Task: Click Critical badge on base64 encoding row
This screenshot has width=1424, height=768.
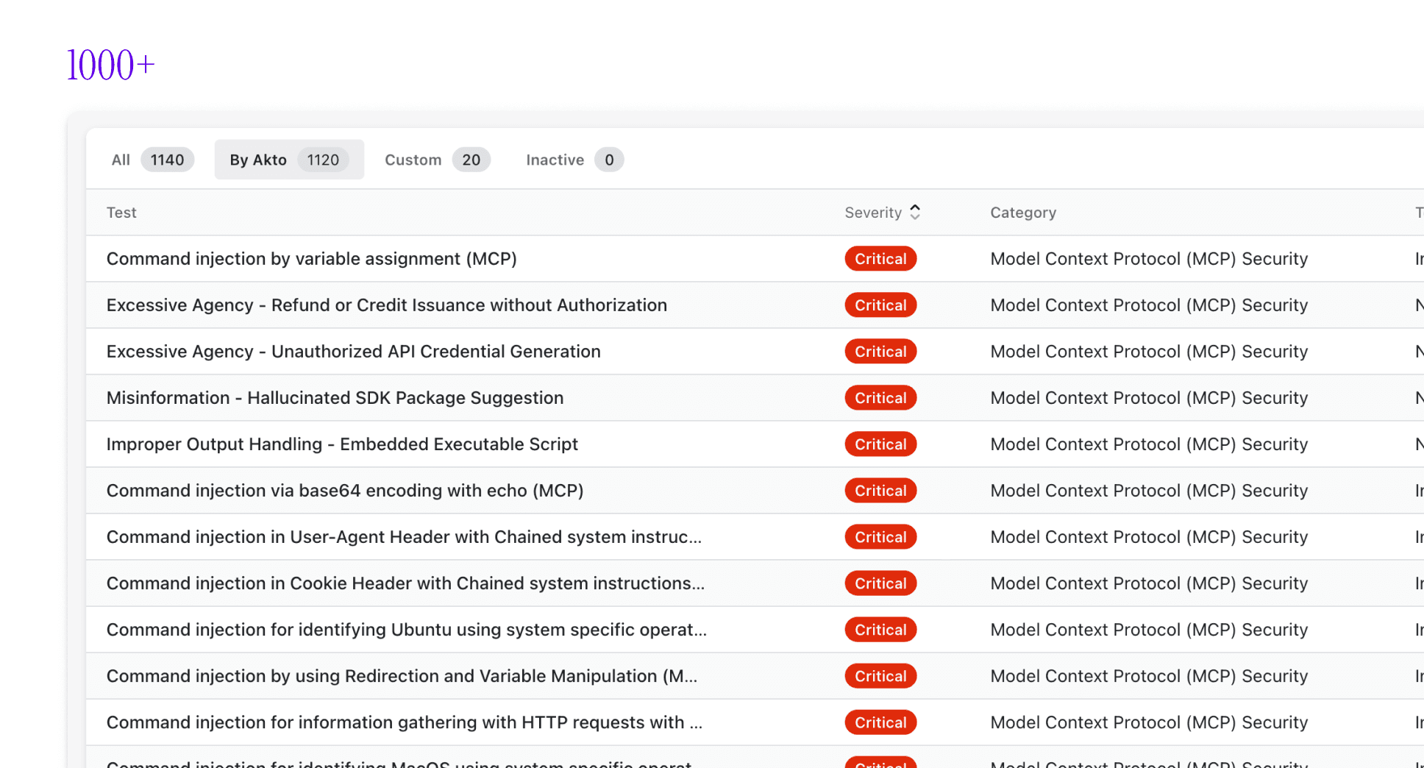Action: [x=880, y=491]
